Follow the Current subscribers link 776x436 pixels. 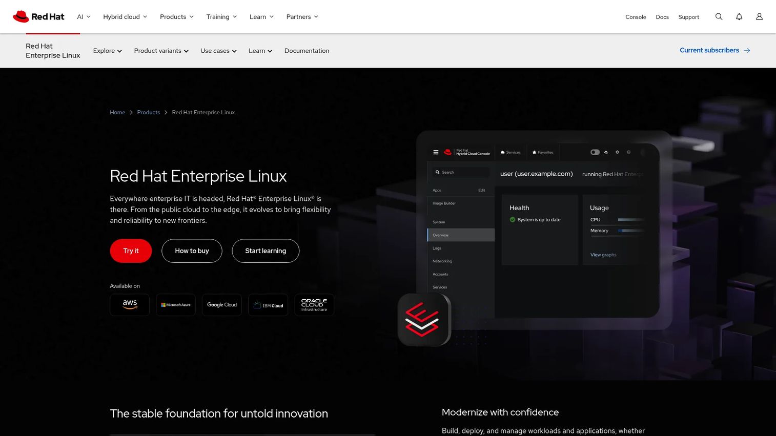point(714,50)
